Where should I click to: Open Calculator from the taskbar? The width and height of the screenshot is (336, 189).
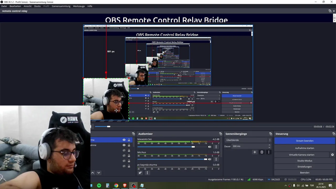(x=108, y=186)
